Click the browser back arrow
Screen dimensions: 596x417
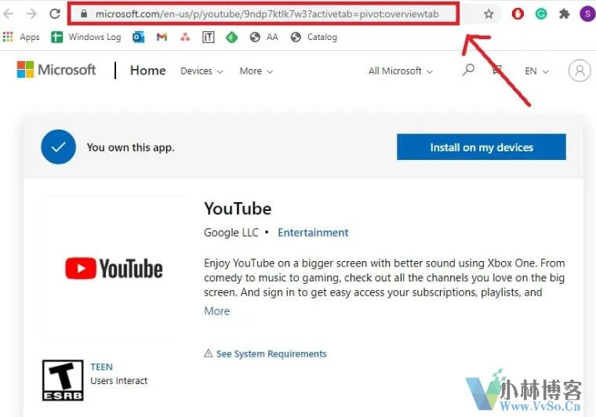click(x=8, y=13)
